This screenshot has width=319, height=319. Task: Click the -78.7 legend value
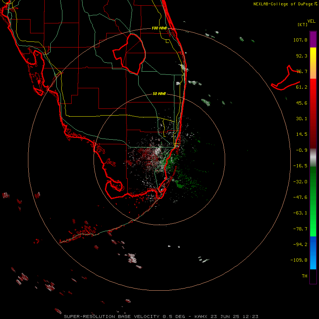300,229
